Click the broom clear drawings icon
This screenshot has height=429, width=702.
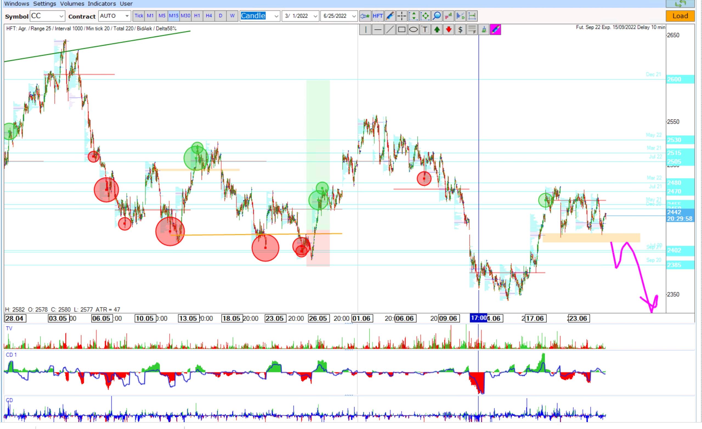tap(484, 30)
